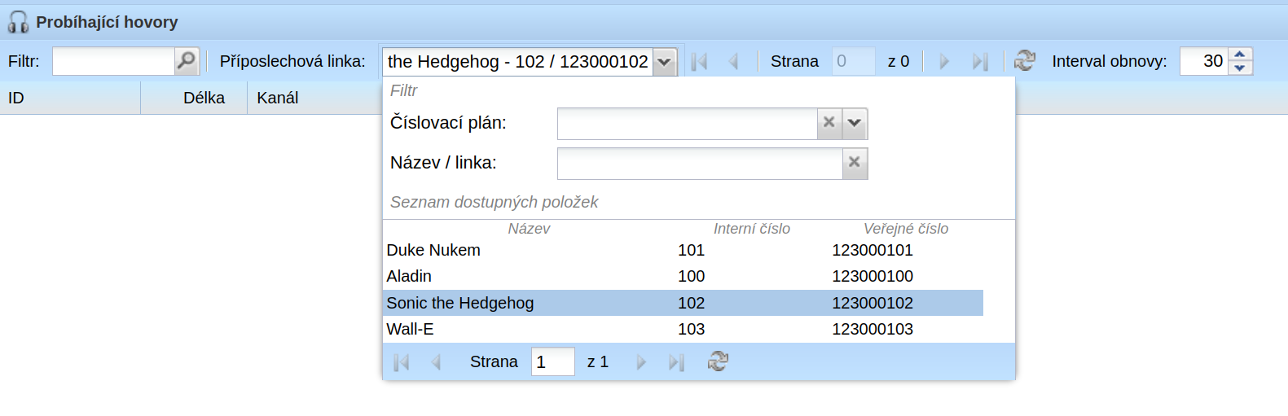Click the Číslovací plán input field
This screenshot has width=1288, height=416.
click(x=688, y=124)
